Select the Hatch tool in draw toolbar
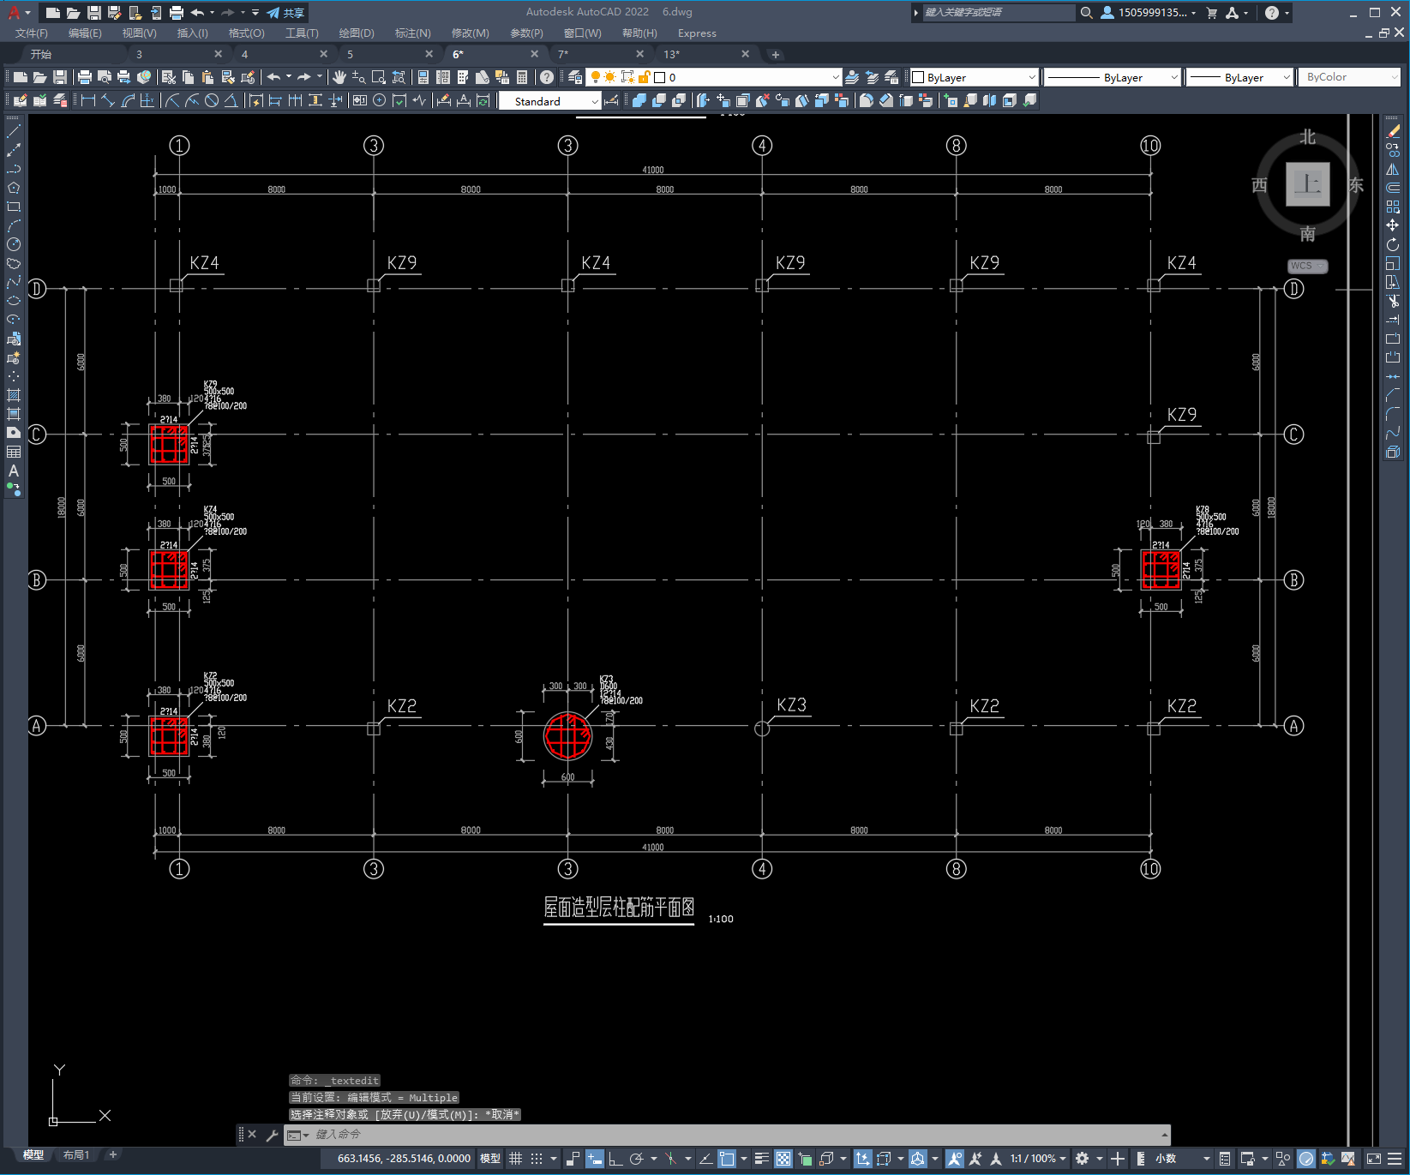 tap(14, 395)
